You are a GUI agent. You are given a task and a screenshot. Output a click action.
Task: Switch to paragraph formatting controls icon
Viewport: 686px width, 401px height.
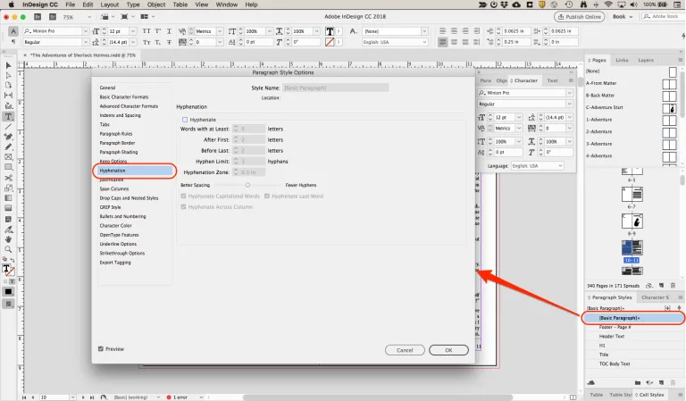(x=13, y=42)
